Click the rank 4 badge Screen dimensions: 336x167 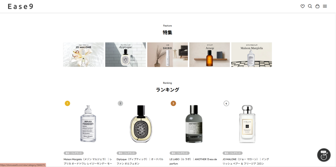226,104
